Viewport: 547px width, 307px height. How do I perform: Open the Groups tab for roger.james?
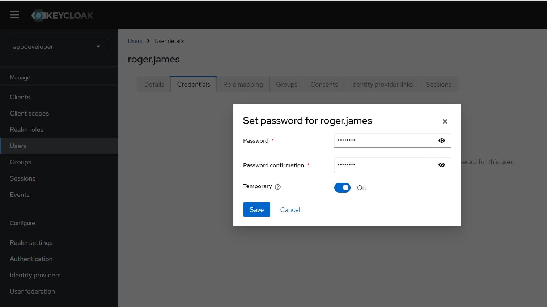[287, 85]
